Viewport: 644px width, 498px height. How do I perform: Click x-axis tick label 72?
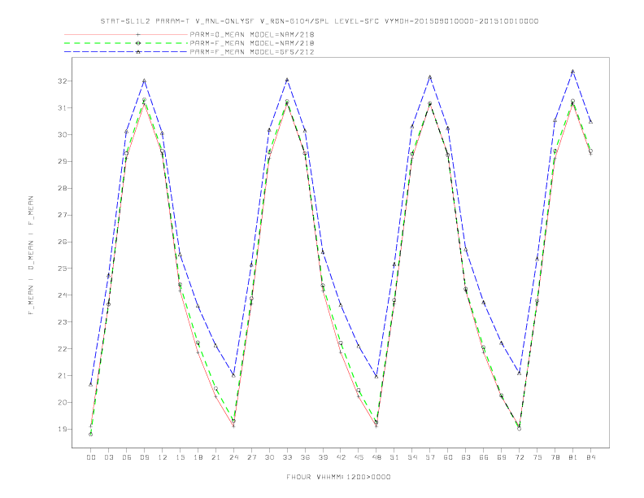(520, 457)
